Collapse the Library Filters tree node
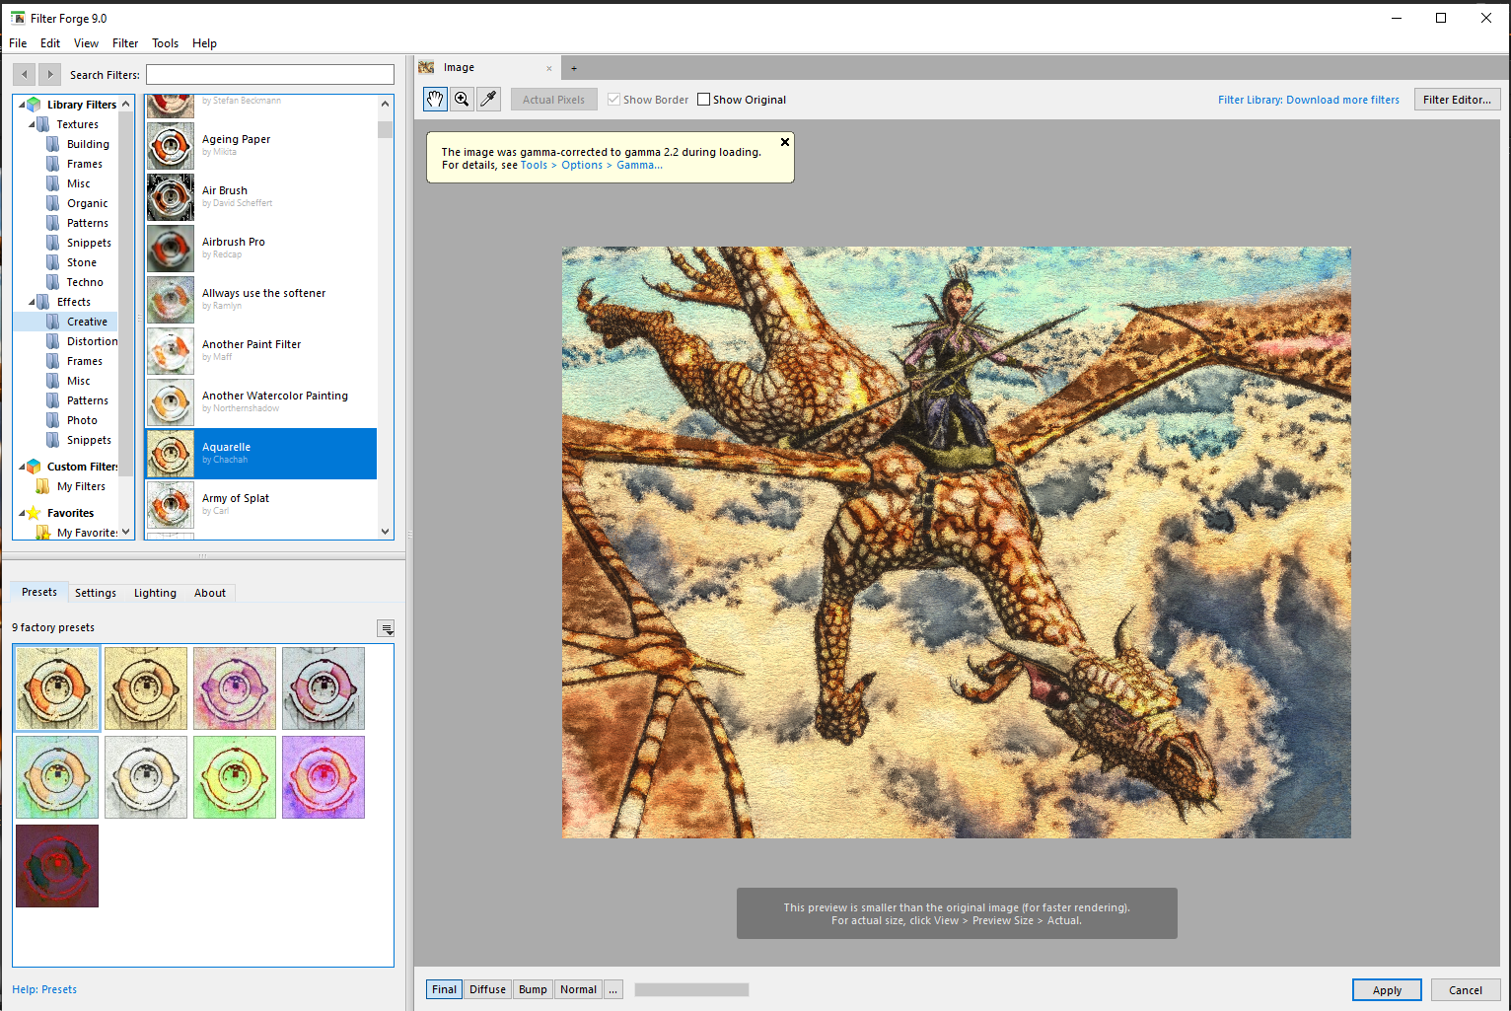The height and width of the screenshot is (1011, 1511). coord(22,105)
